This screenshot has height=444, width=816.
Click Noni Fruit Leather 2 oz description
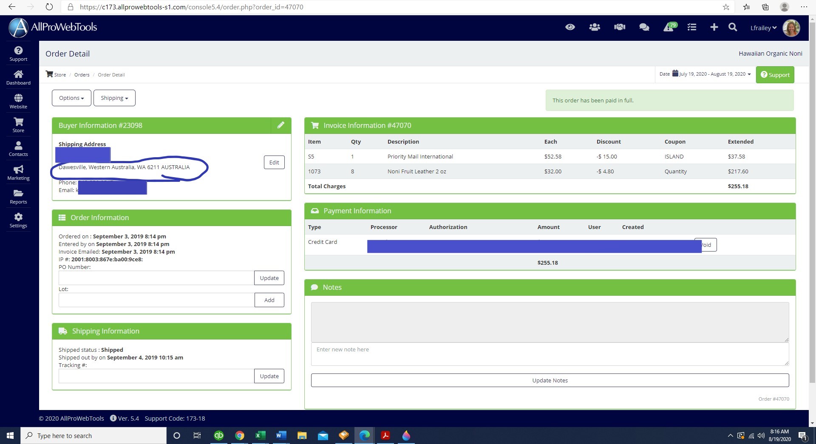click(416, 171)
